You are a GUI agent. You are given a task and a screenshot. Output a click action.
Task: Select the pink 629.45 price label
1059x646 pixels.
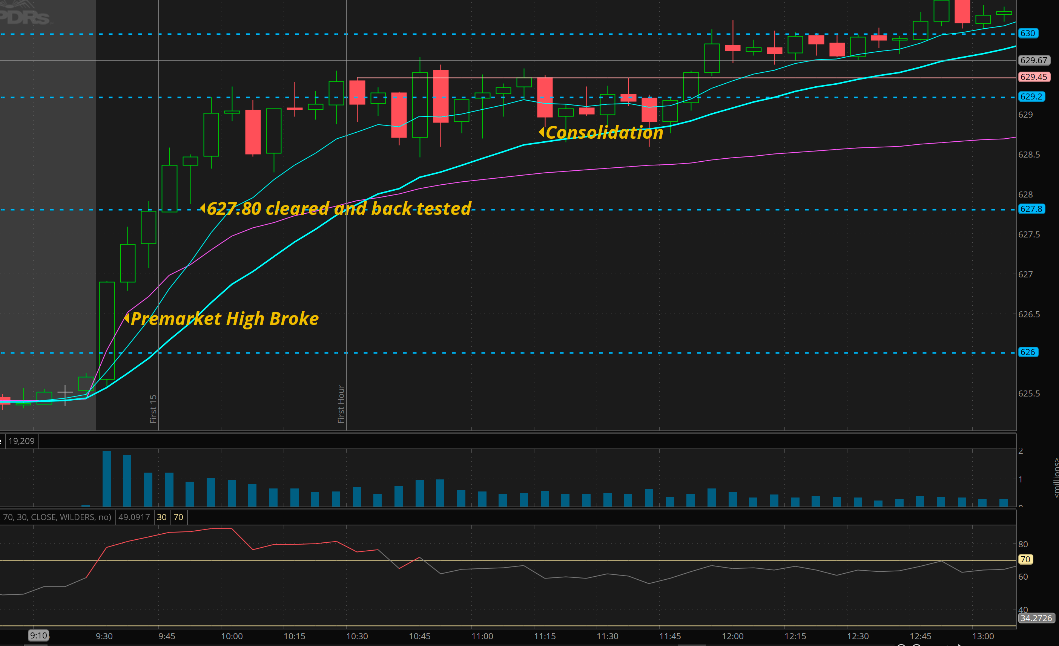tap(1034, 77)
